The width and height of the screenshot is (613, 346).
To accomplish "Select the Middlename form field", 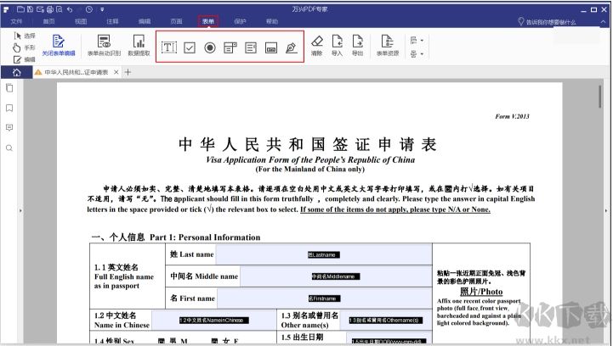I will (336, 276).
